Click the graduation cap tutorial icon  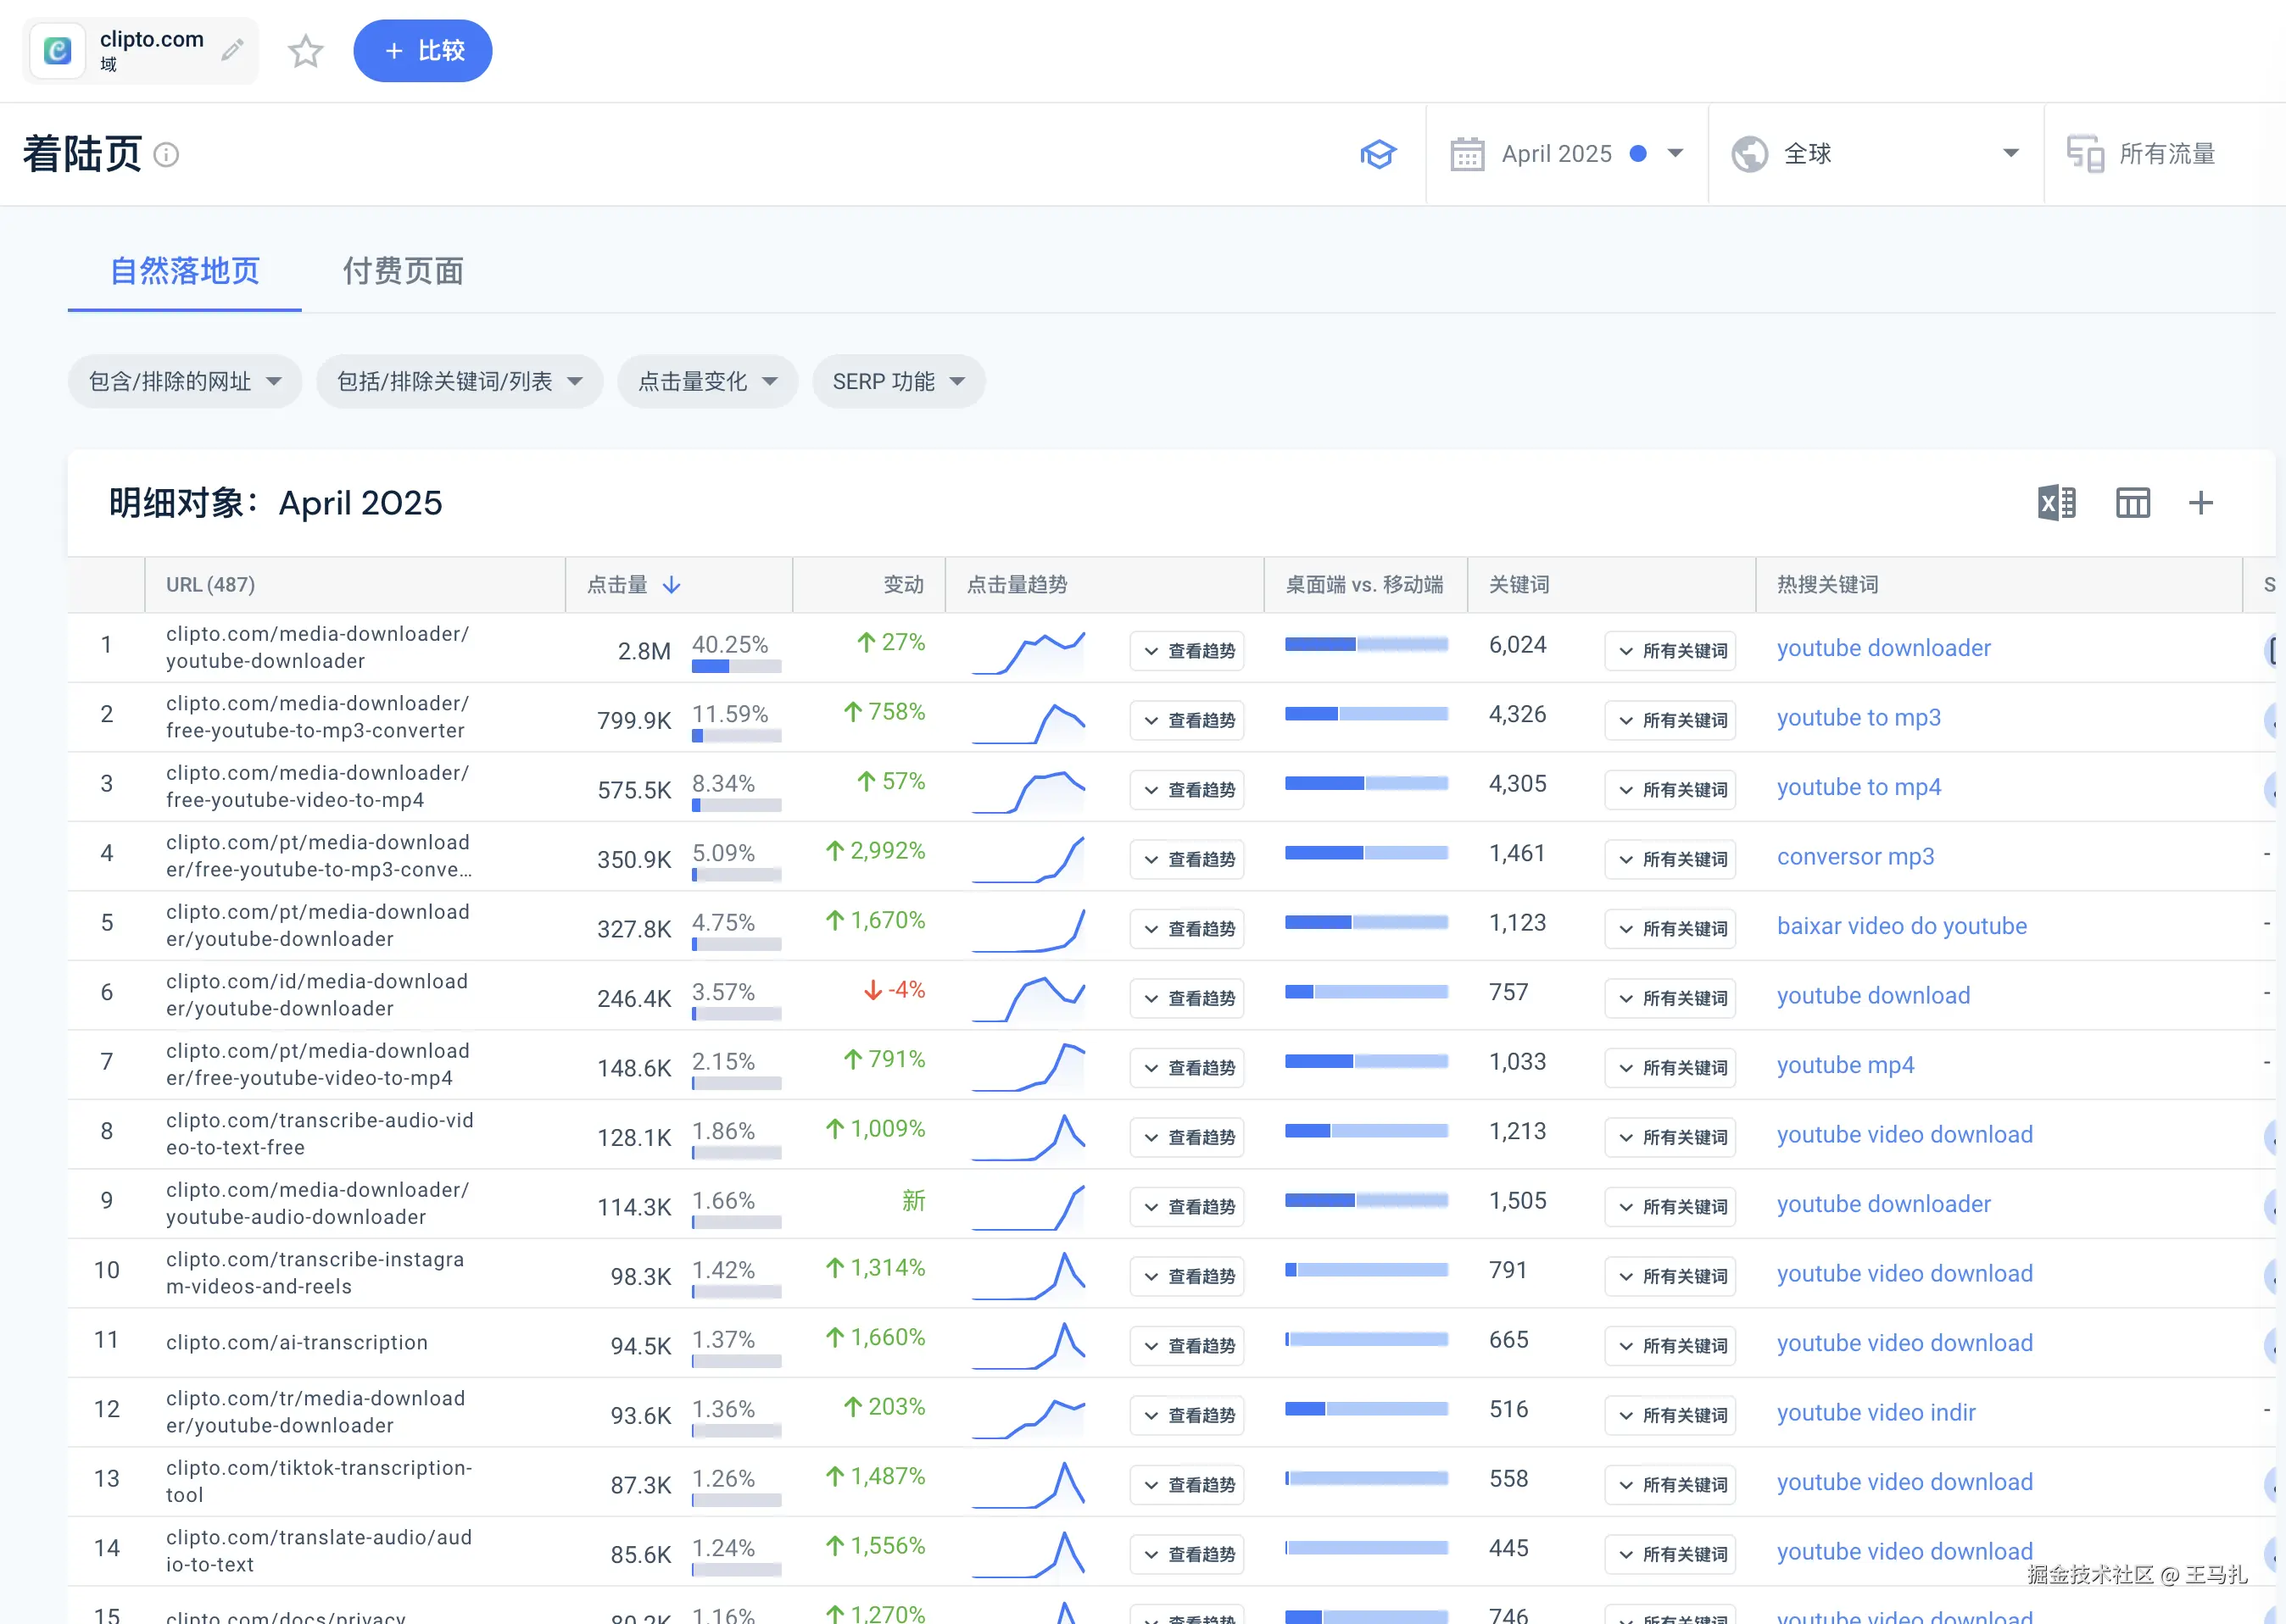pos(1378,154)
